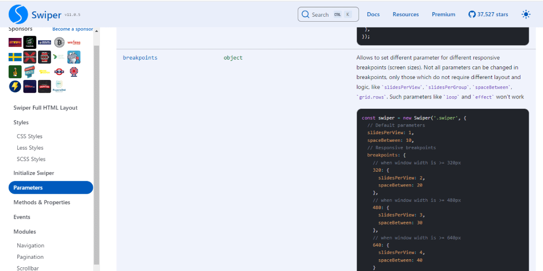
Task: Click the 'spaceBetween: 10,' code line
Action: point(391,140)
